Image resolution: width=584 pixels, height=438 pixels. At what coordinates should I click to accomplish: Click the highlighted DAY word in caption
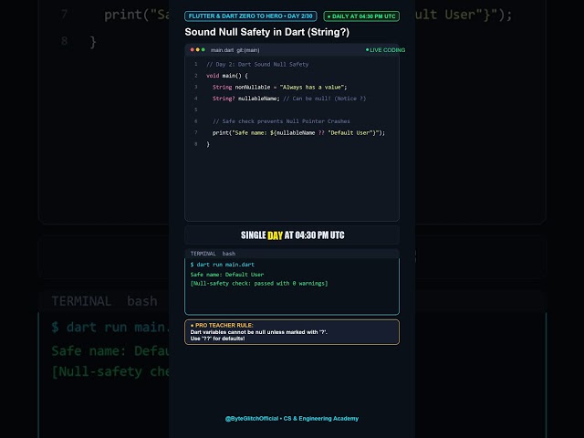click(x=275, y=235)
